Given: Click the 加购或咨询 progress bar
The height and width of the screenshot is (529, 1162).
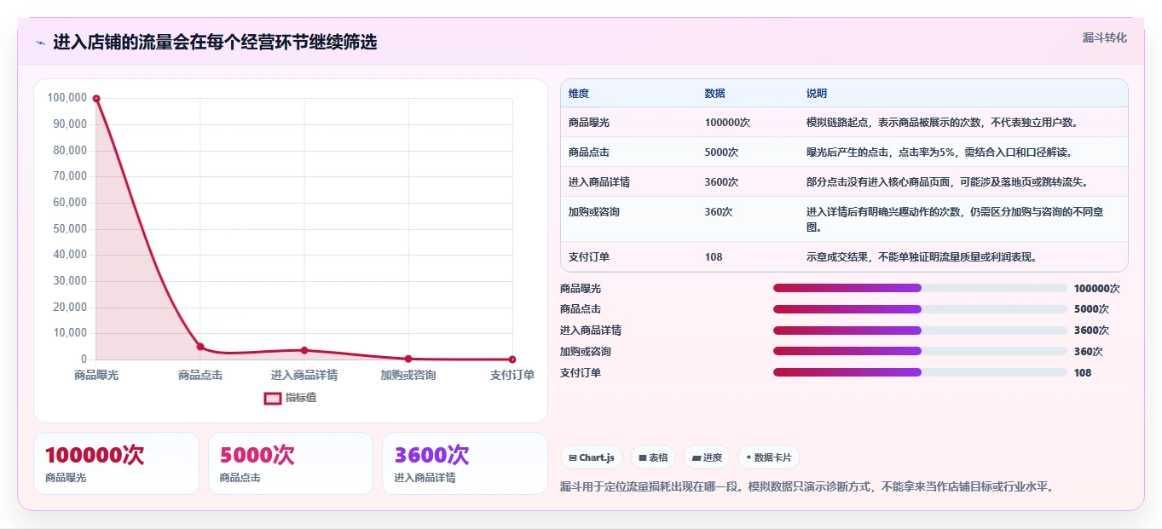Looking at the screenshot, I should coord(920,351).
